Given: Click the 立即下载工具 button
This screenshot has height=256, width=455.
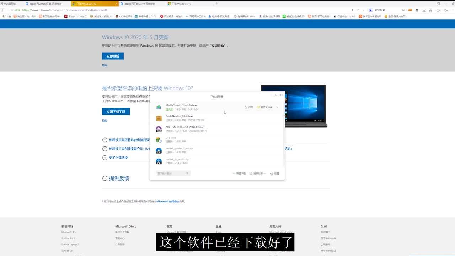Looking at the screenshot, I should point(116,112).
